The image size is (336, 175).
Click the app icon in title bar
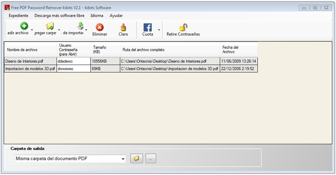coord(7,8)
